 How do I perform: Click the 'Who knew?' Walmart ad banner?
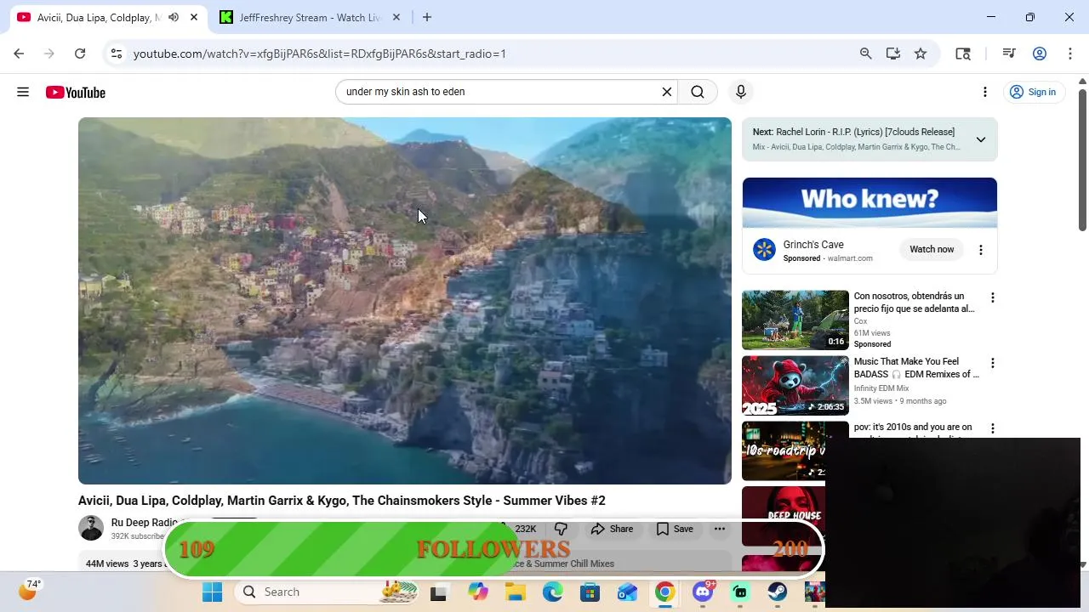[x=869, y=202]
